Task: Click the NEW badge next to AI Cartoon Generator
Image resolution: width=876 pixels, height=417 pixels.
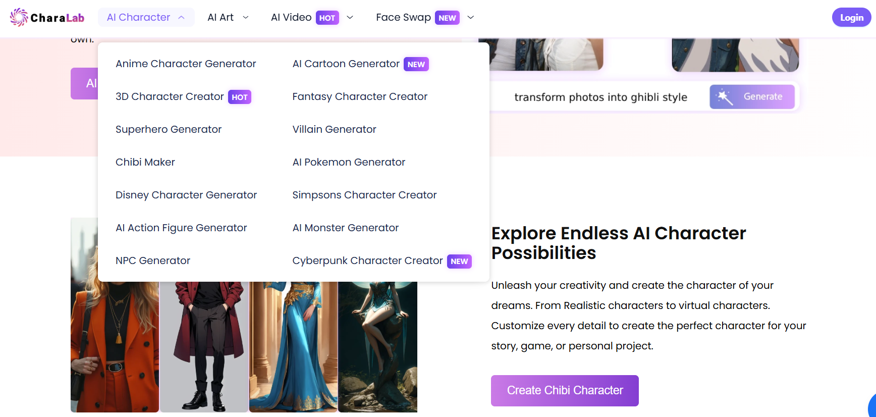Action: [x=416, y=64]
